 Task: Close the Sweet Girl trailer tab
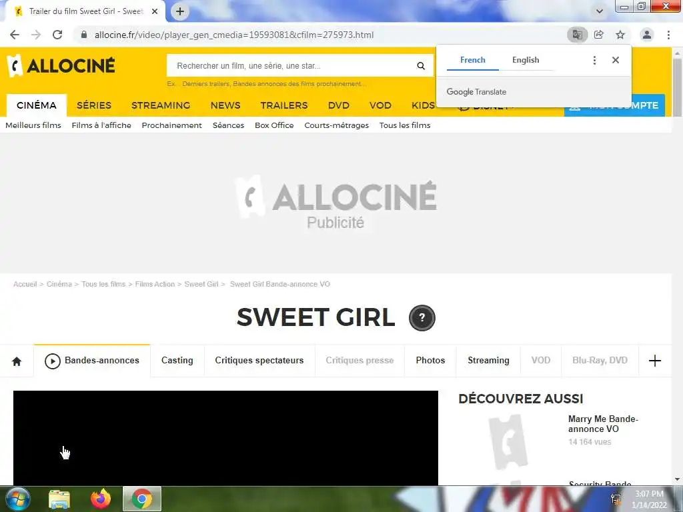(x=155, y=11)
